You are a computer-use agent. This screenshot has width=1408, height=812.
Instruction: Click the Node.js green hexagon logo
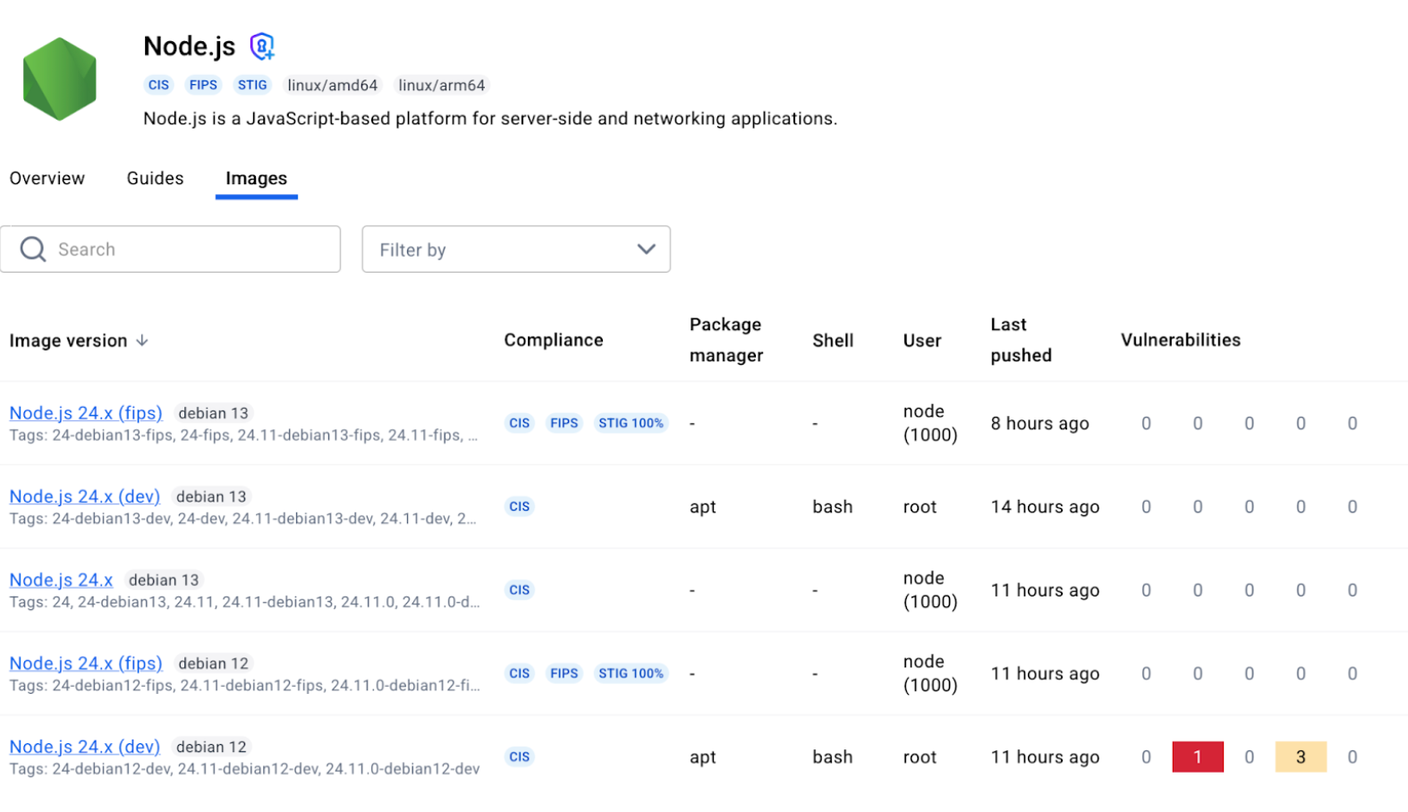(59, 79)
